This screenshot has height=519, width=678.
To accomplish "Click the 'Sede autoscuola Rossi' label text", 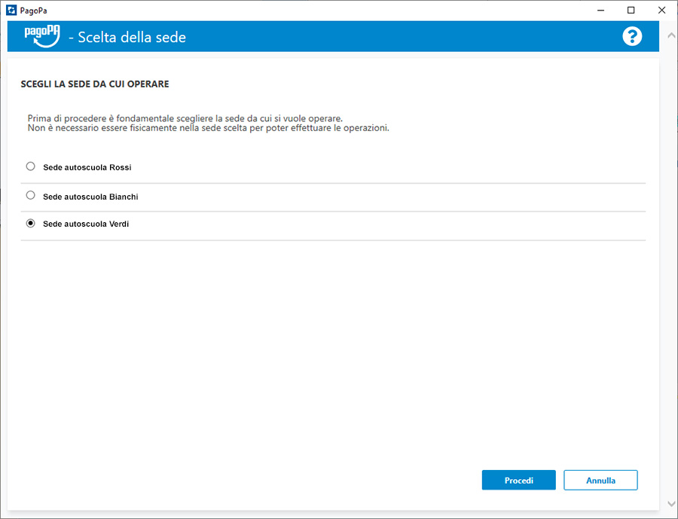I will click(87, 167).
